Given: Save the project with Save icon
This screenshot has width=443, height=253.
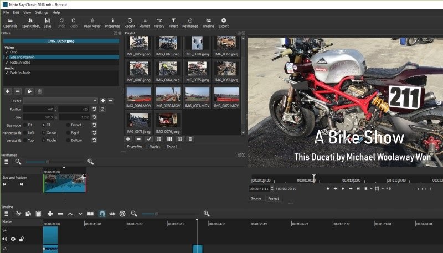Looking at the screenshot, I should coord(48,23).
